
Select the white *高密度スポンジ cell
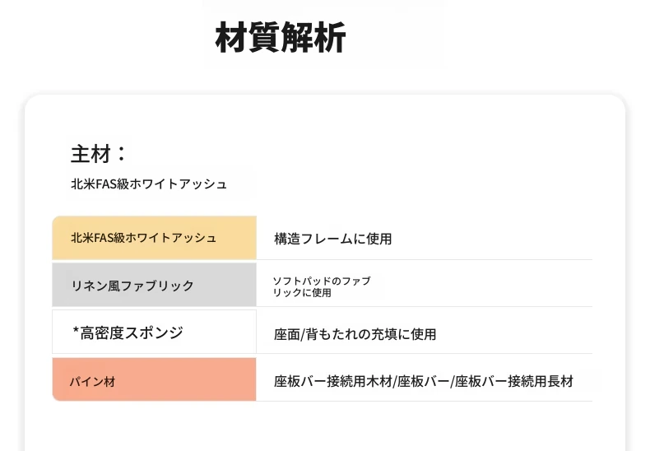154,332
